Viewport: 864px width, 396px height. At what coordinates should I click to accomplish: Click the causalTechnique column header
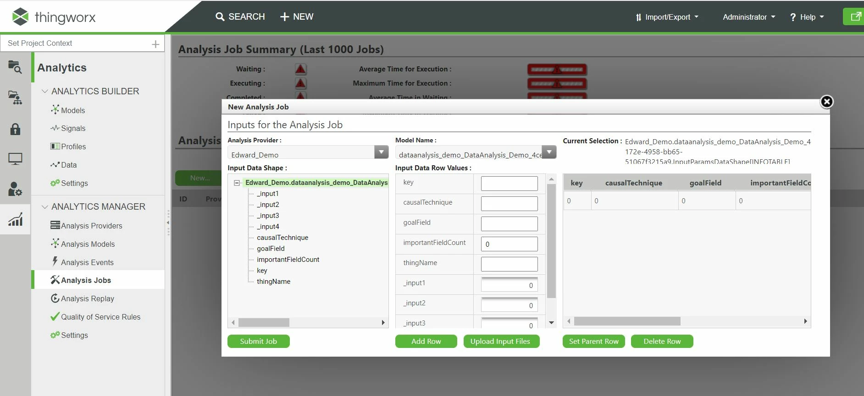pyautogui.click(x=634, y=183)
